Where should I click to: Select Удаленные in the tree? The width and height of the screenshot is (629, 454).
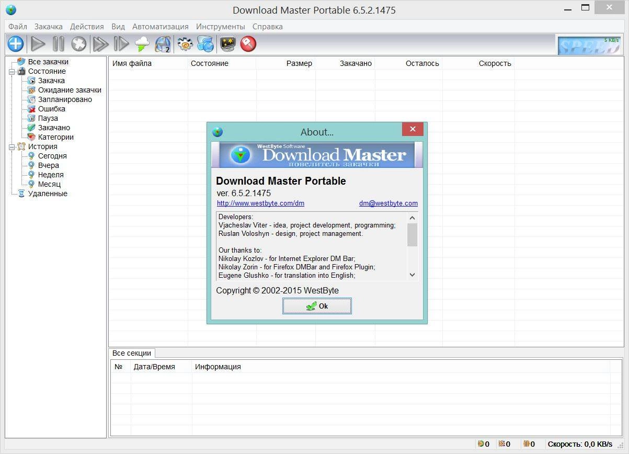tap(48, 194)
